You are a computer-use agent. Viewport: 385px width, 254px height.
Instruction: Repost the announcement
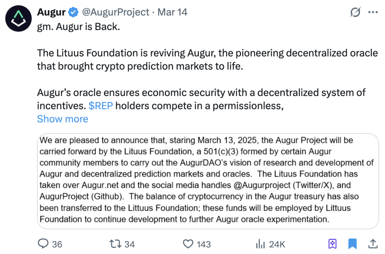[x=115, y=243]
